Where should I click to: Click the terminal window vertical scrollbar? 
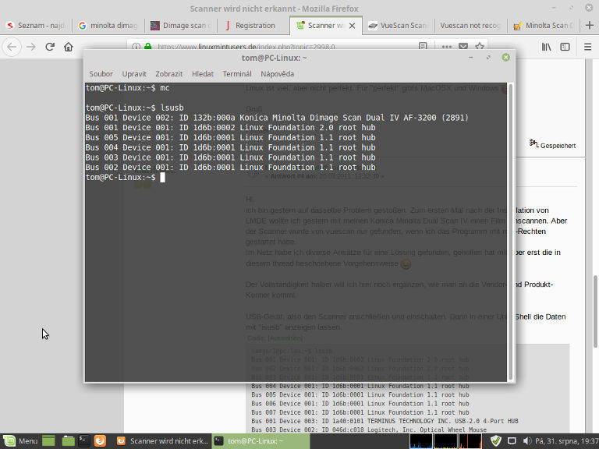510,232
